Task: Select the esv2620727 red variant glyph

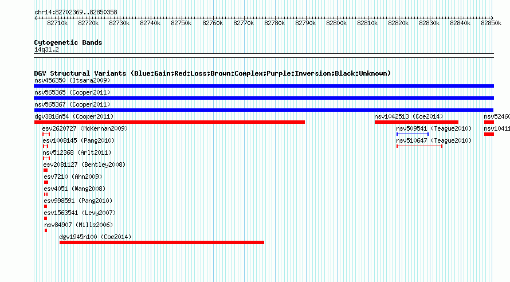Action: [x=46, y=134]
